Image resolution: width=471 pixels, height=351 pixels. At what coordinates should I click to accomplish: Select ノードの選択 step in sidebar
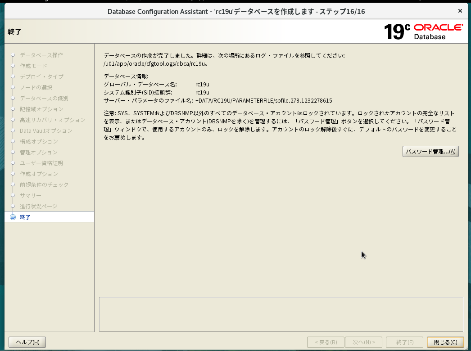coord(36,87)
